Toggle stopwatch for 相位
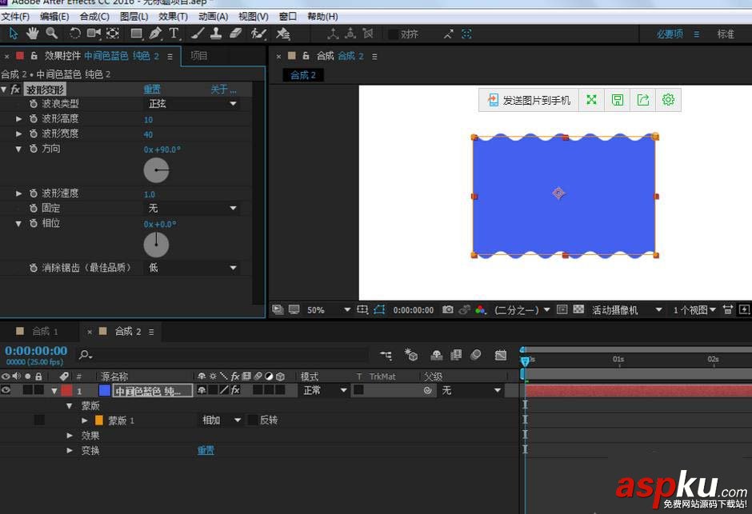 [x=34, y=223]
